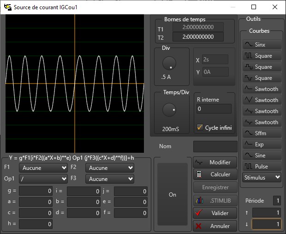Select the Sinx curve button
This screenshot has width=286, height=234.
point(262,45)
